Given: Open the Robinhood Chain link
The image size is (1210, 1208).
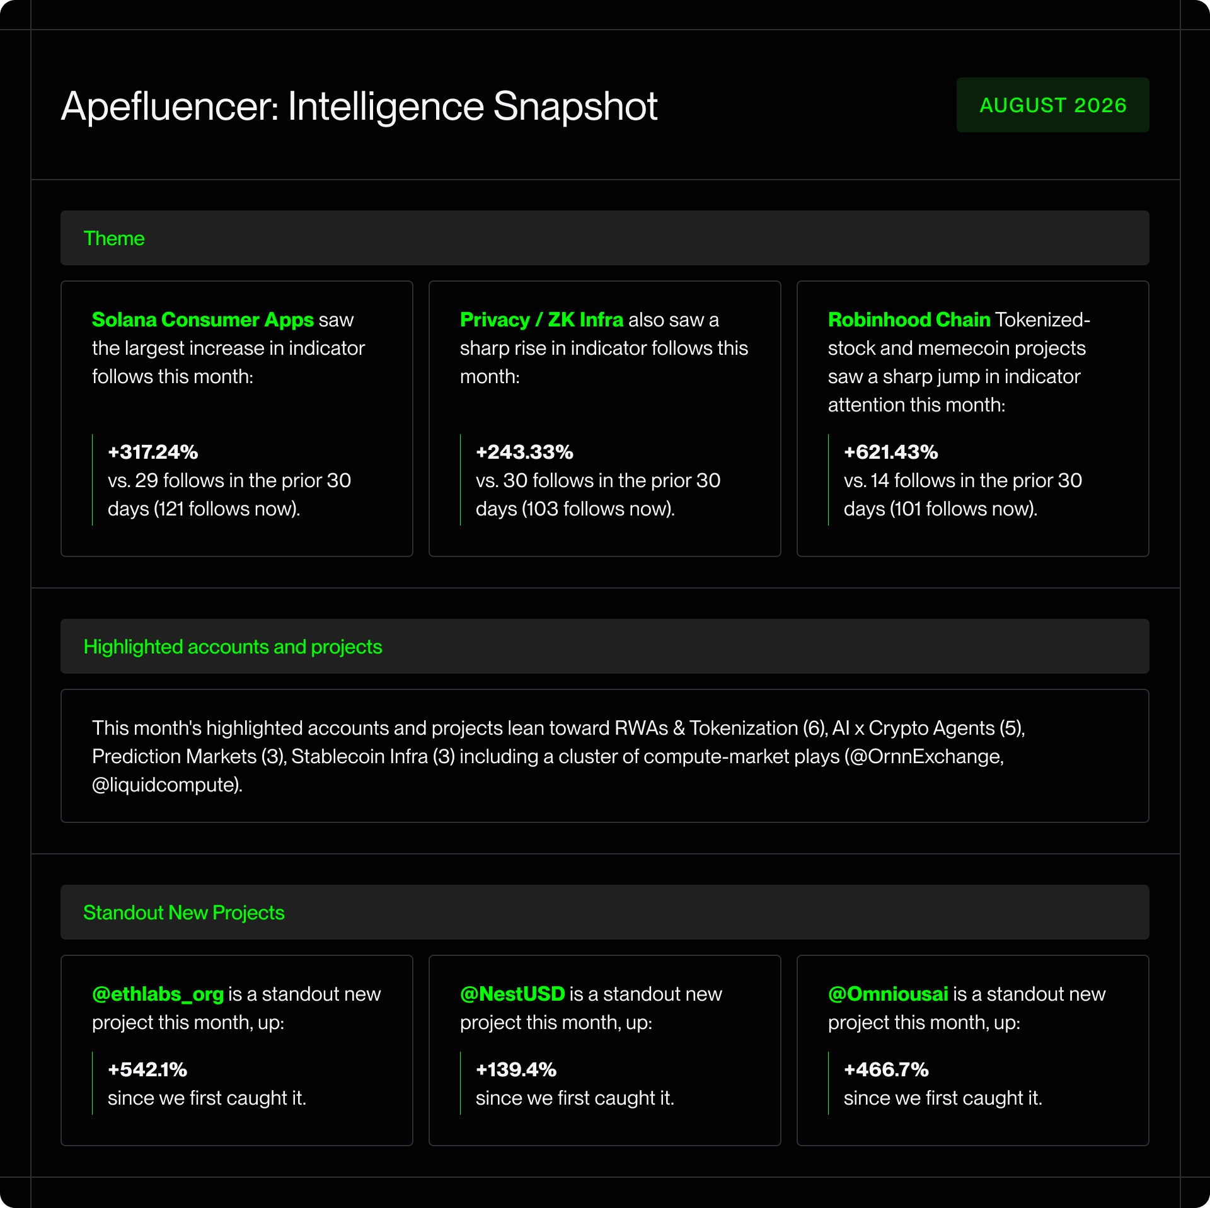Looking at the screenshot, I should [909, 319].
